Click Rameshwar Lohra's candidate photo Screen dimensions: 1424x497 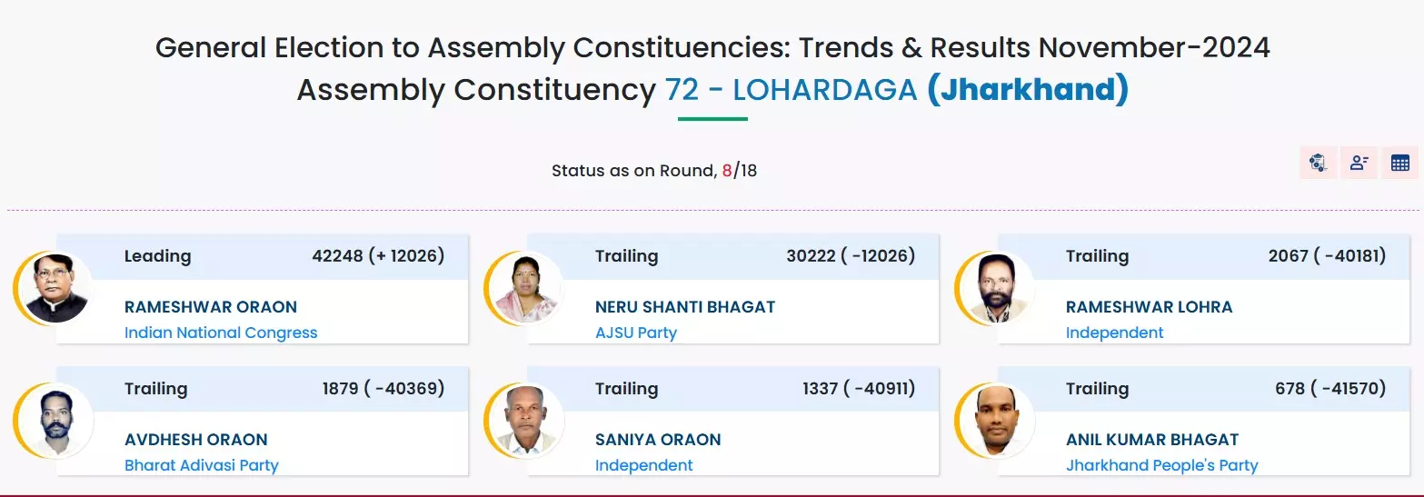pyautogui.click(x=998, y=289)
